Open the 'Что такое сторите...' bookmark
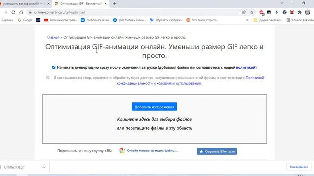The width and height of the screenshot is (314, 176). (203, 20)
